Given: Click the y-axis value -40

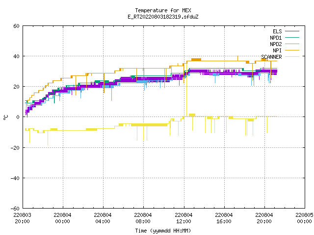Looking at the screenshot, I should coord(15,178).
